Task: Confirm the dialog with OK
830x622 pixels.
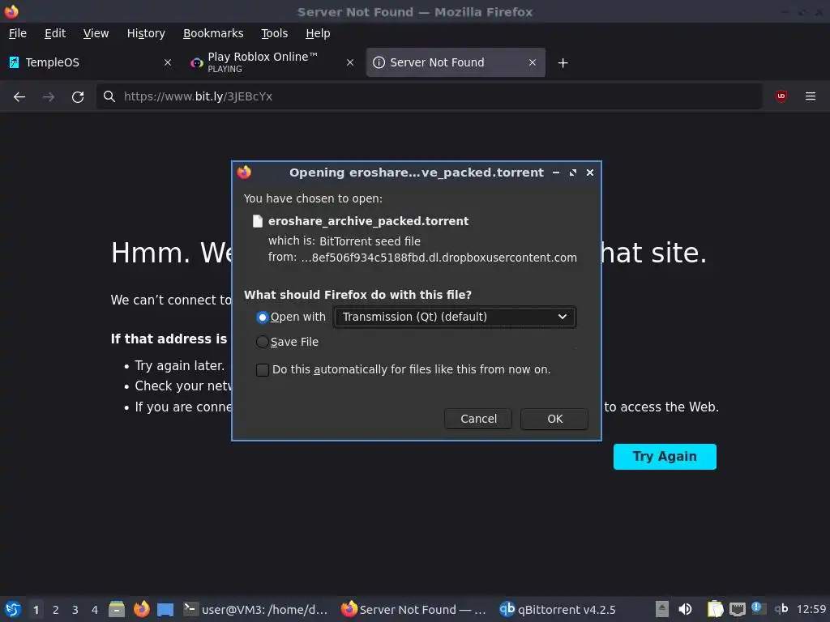Action: [554, 419]
